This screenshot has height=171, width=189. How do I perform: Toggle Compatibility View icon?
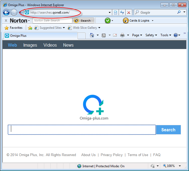click(x=115, y=13)
